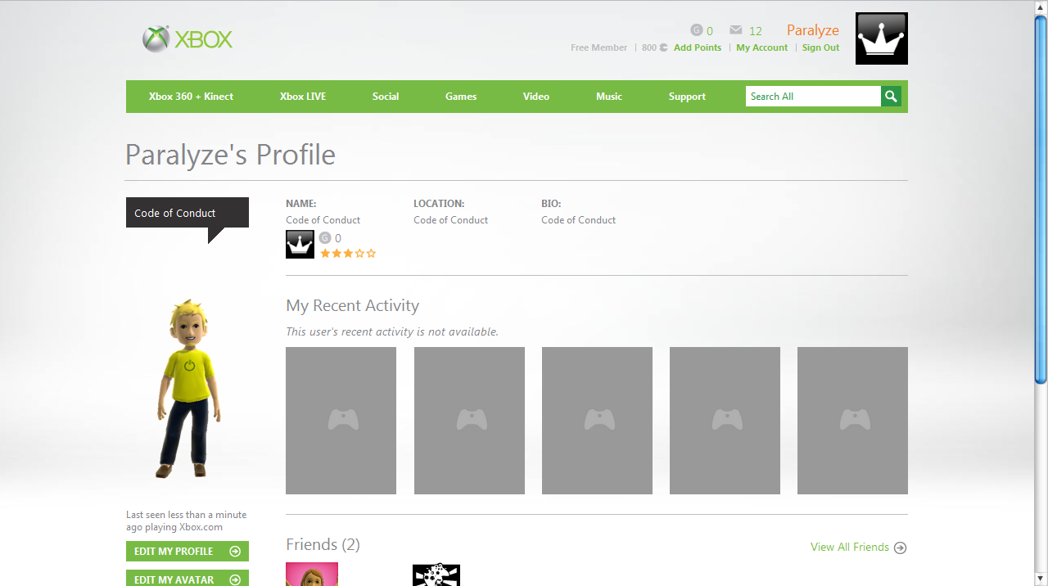Click the three-star reputation rating
The height and width of the screenshot is (586, 1048).
348,254
